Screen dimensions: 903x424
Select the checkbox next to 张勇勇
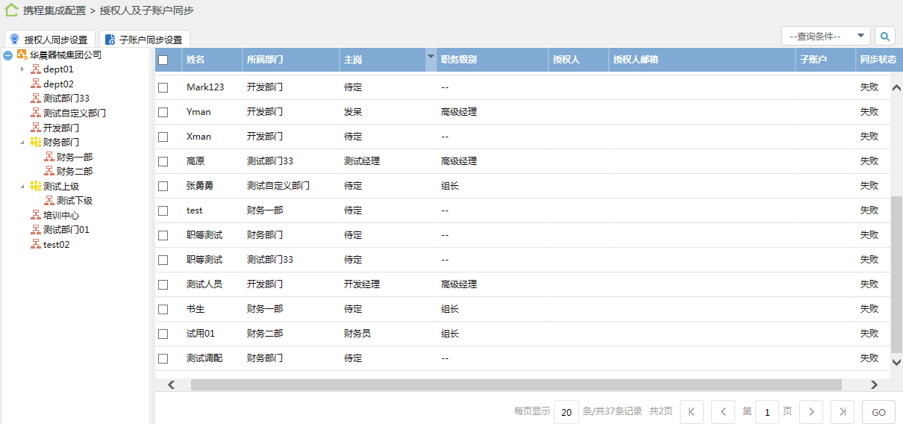[163, 186]
